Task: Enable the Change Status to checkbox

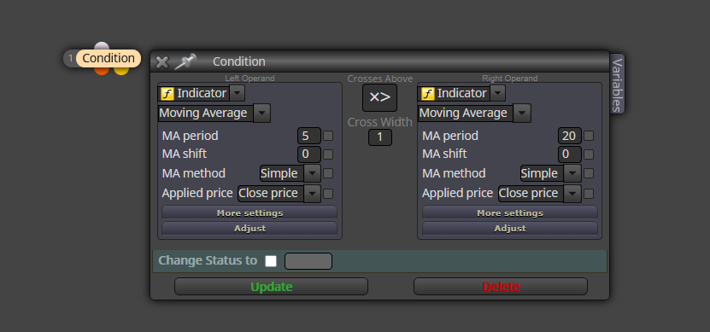Action: click(x=271, y=261)
